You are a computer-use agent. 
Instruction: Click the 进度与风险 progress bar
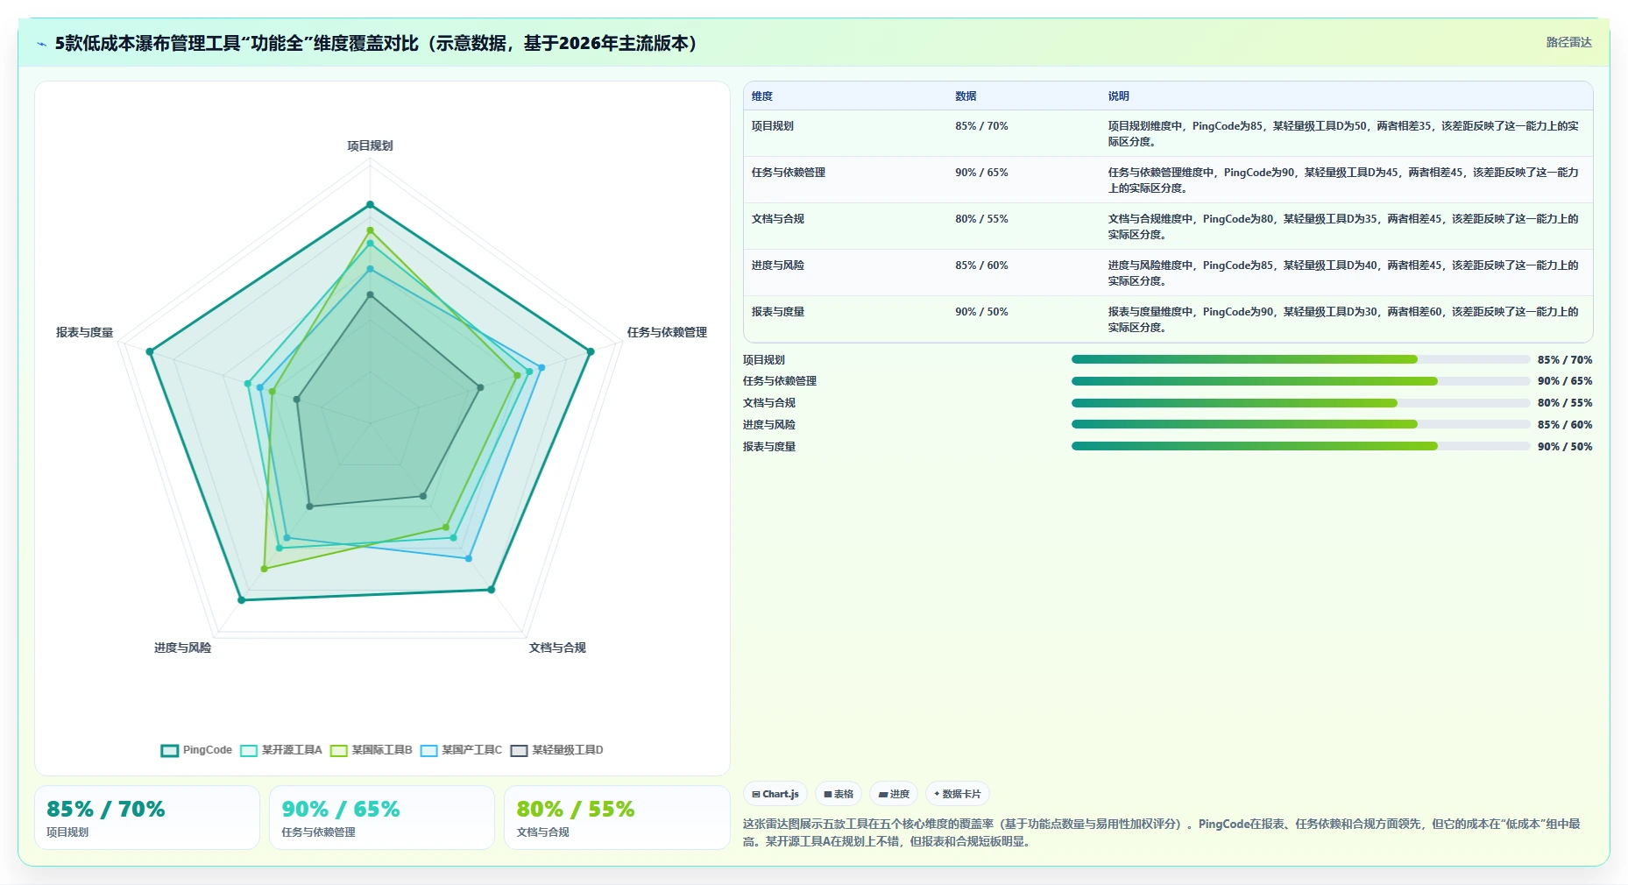pos(1300,424)
